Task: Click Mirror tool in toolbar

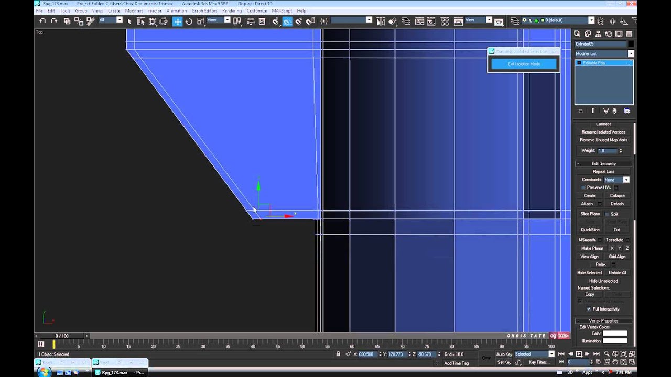Action: click(381, 21)
